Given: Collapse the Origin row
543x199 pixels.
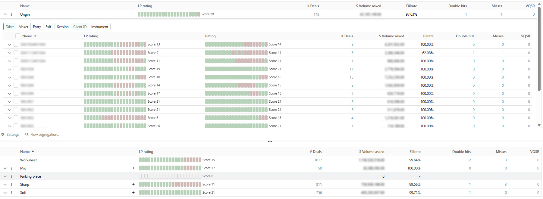Looking at the screenshot, I should point(5,14).
